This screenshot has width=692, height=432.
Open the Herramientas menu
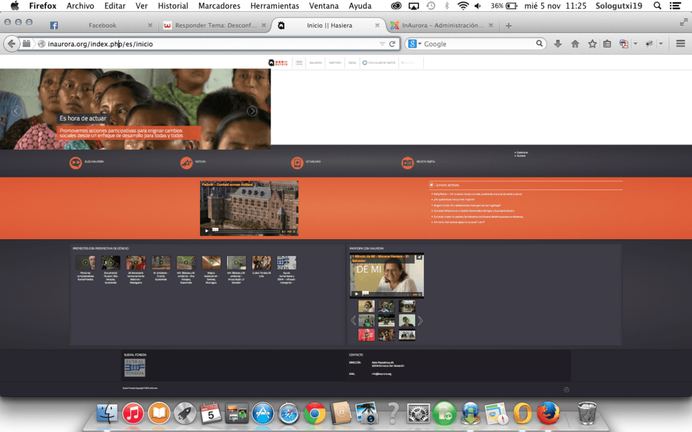(x=274, y=6)
